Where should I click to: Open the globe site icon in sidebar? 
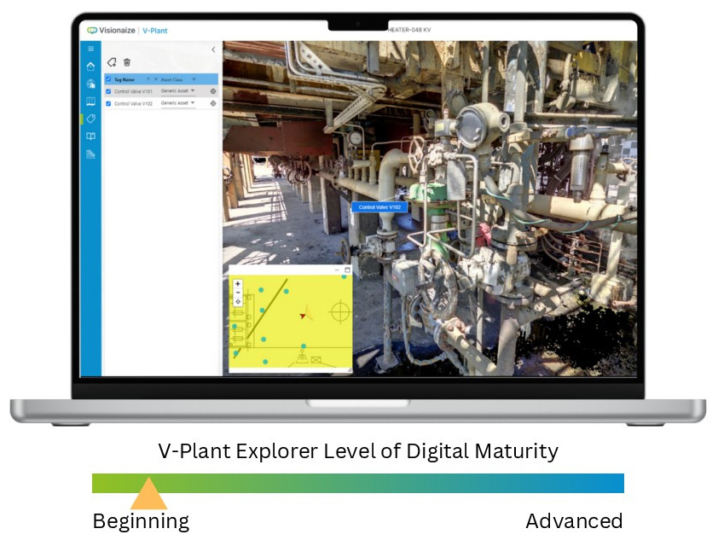(x=90, y=84)
